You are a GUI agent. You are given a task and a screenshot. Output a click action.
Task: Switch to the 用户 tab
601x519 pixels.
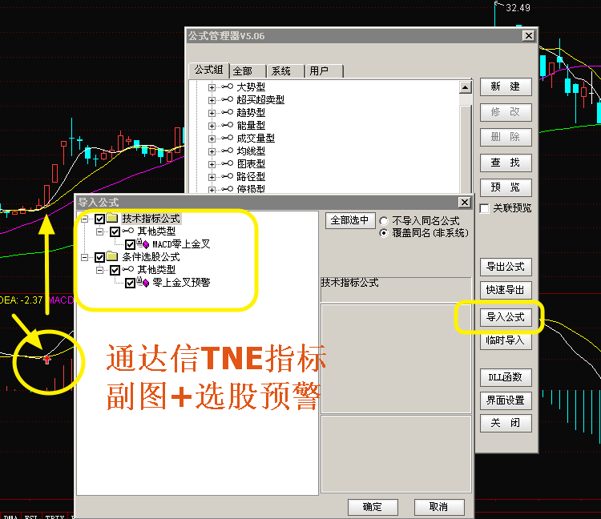click(x=324, y=71)
